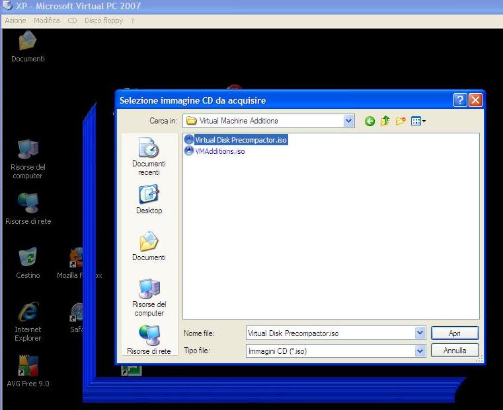
Task: Click the Apri button
Action: point(455,333)
